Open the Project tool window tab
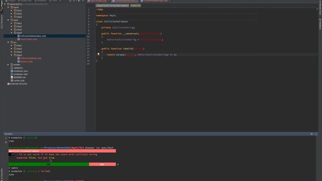This screenshot has width=322, height=181. point(2,6)
